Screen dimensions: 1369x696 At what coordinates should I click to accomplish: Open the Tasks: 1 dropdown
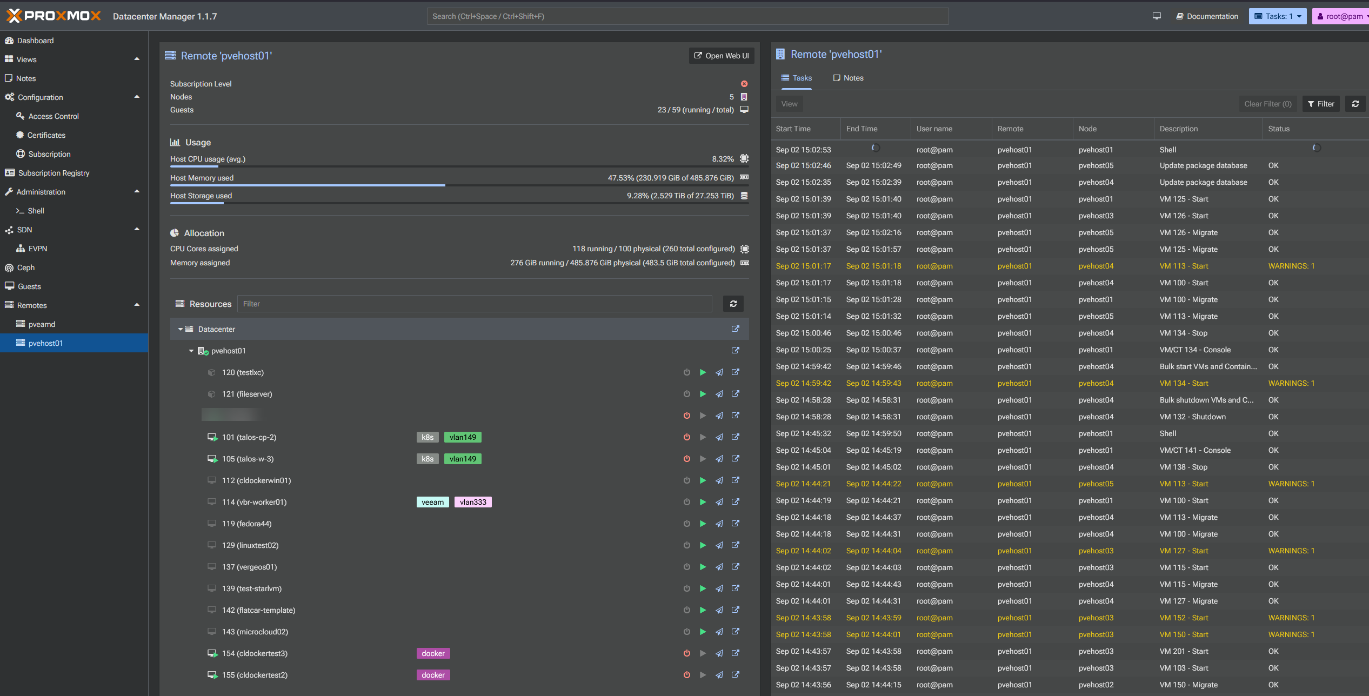1278,16
